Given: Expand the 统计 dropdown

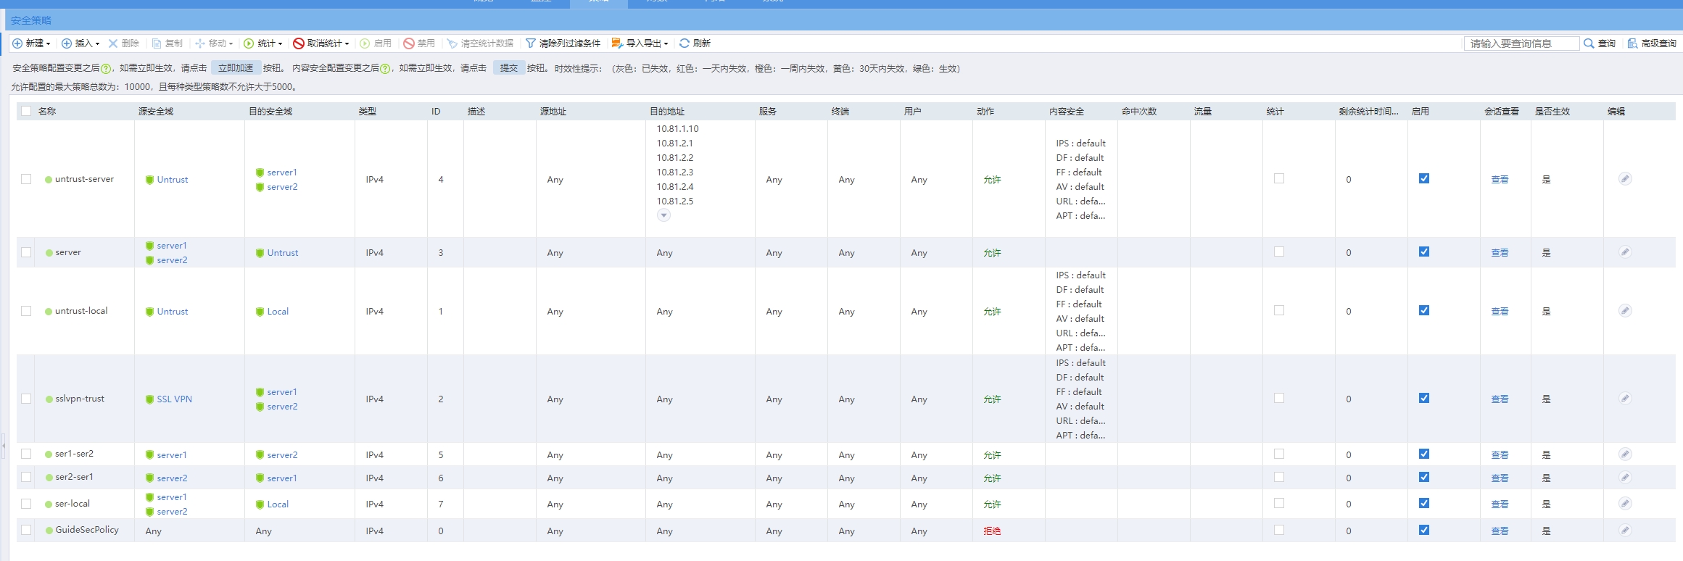Looking at the screenshot, I should tap(263, 43).
